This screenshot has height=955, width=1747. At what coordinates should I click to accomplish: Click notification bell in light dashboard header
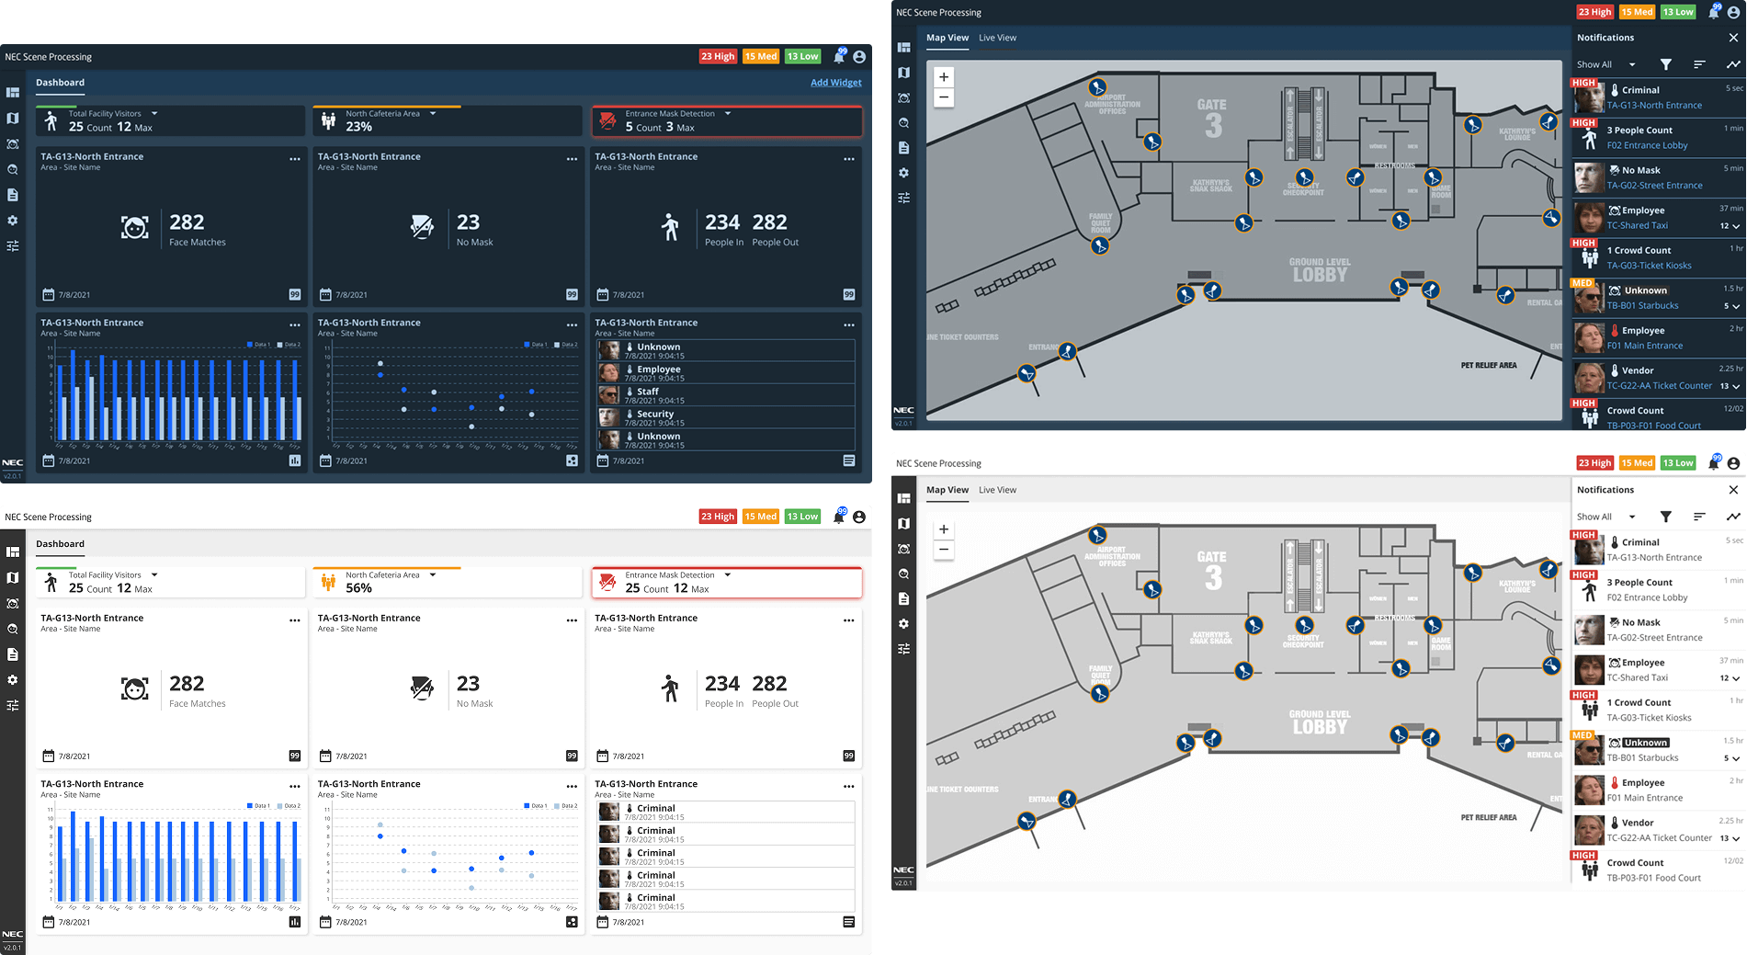pyautogui.click(x=839, y=517)
